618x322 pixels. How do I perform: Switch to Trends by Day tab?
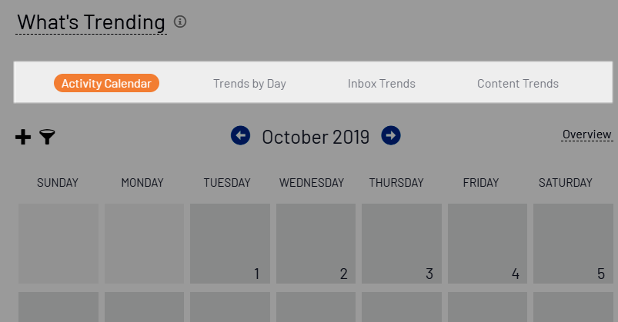[x=249, y=84]
